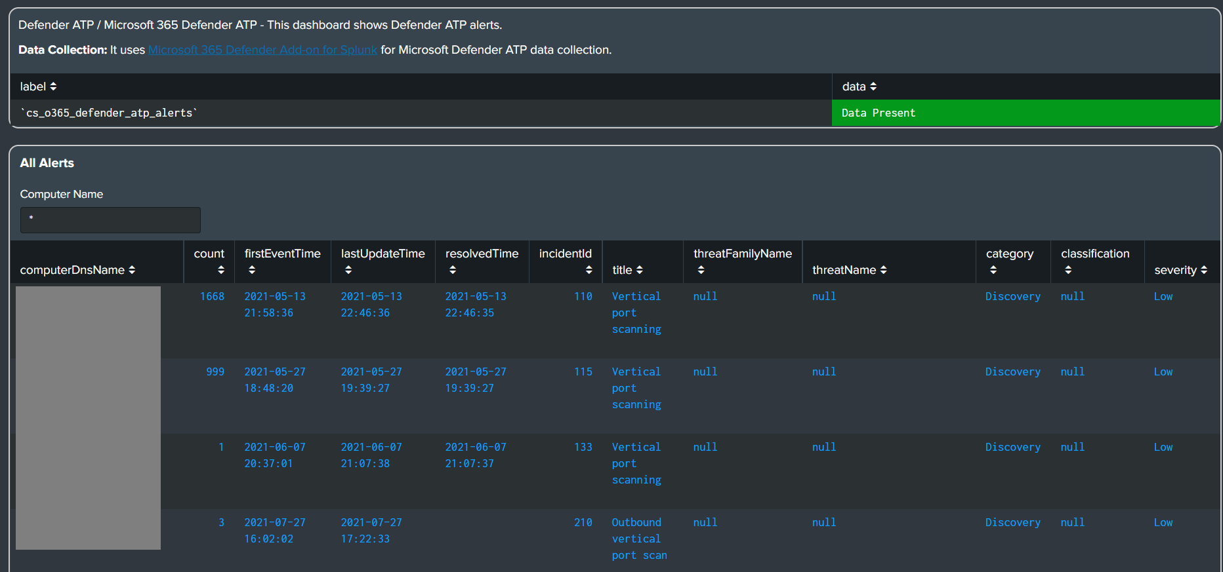This screenshot has width=1223, height=572.
Task: Select lastUpdateTime 2021-05-27 19:39:27
Action: click(x=371, y=380)
